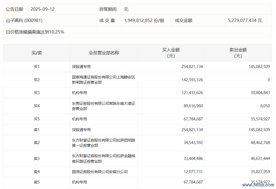Click the 卖出金额(元) column header
The height and width of the screenshot is (189, 276).
[x=238, y=53]
